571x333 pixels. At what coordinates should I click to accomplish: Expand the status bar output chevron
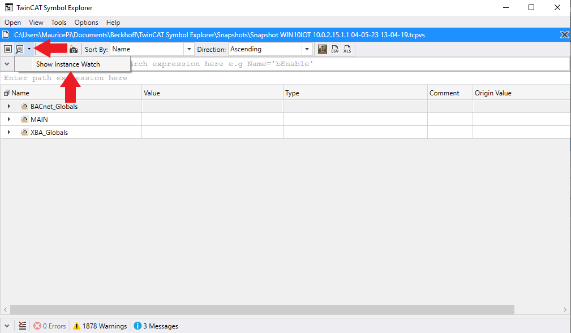click(7, 326)
